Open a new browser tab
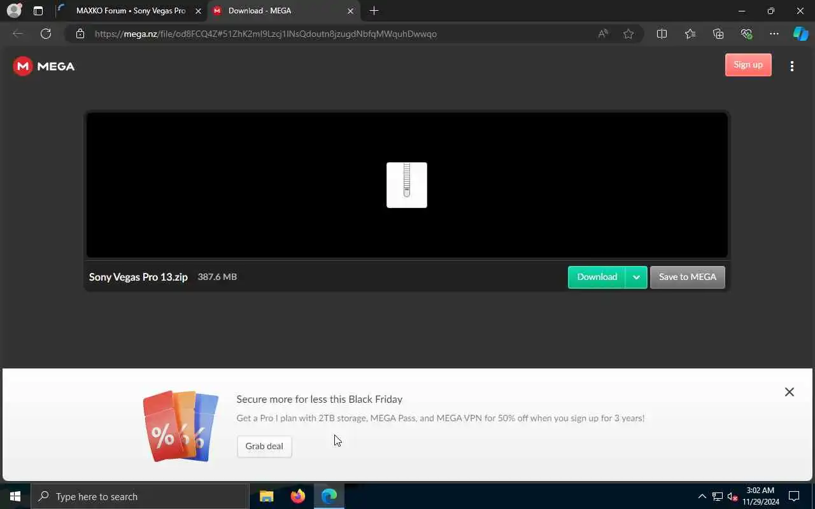The height and width of the screenshot is (509, 815). coord(374,11)
